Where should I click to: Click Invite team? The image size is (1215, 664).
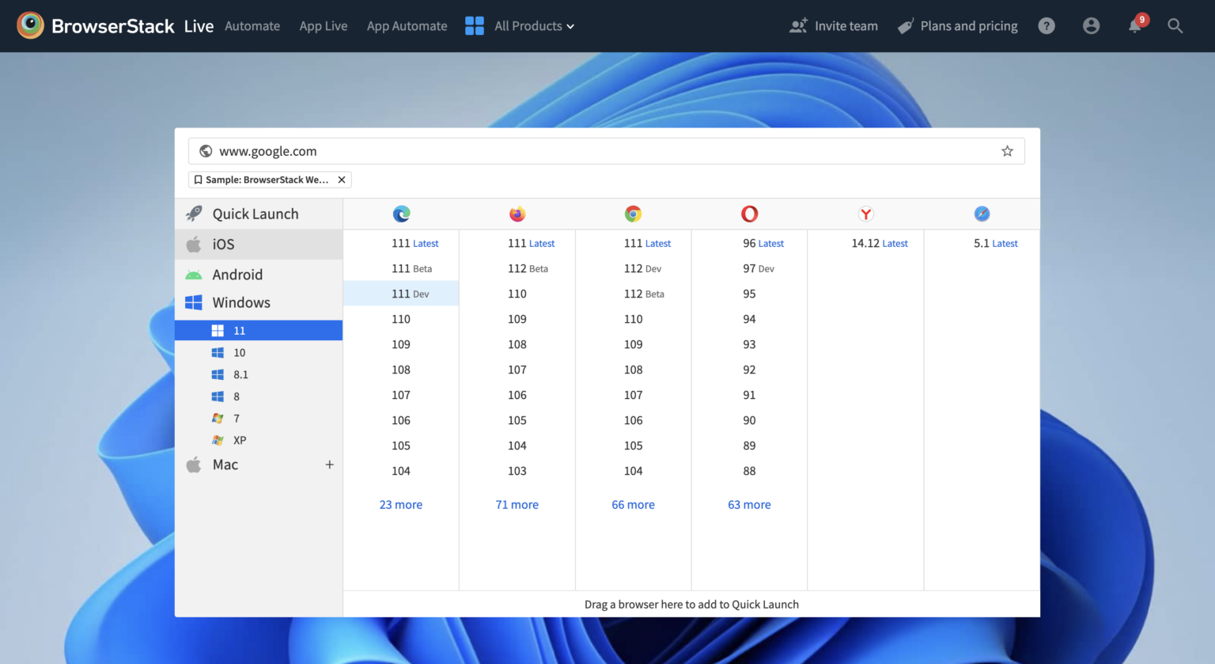tap(834, 25)
